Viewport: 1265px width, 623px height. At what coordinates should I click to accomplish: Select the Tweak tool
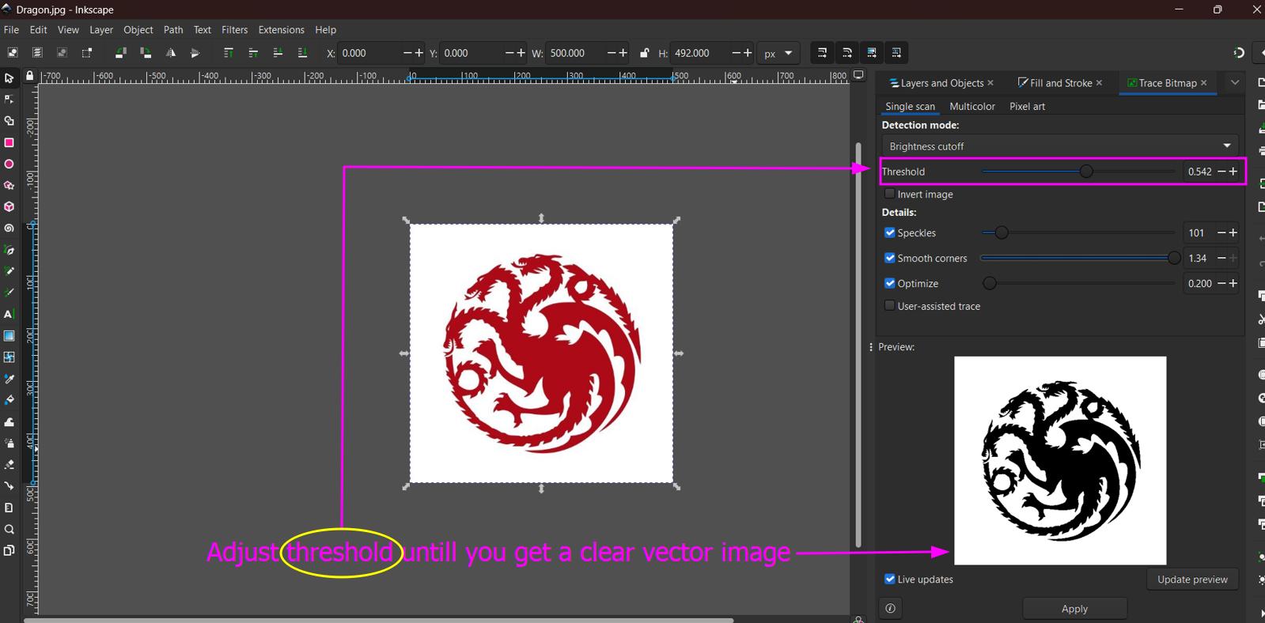tap(9, 421)
